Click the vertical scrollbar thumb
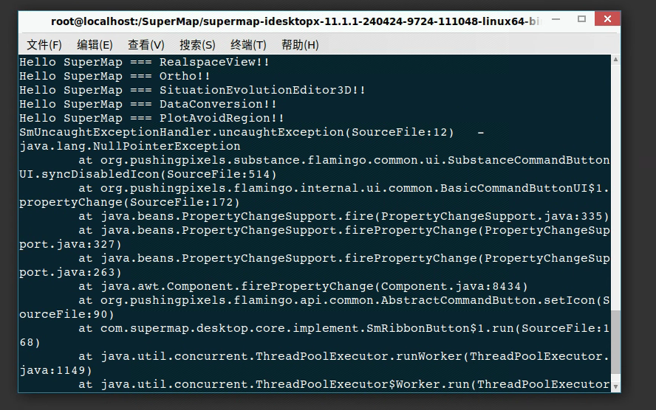 tap(615, 342)
